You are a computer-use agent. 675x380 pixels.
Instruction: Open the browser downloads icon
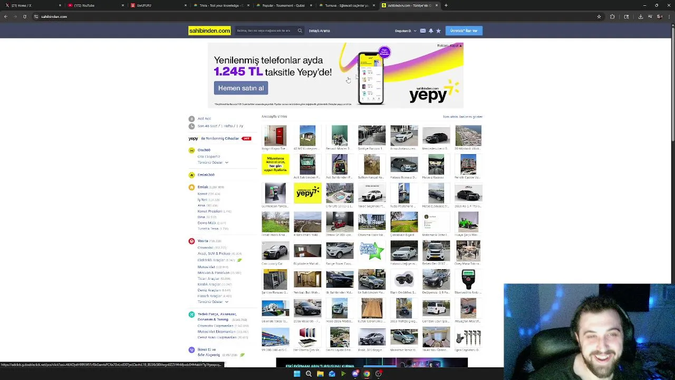click(641, 16)
